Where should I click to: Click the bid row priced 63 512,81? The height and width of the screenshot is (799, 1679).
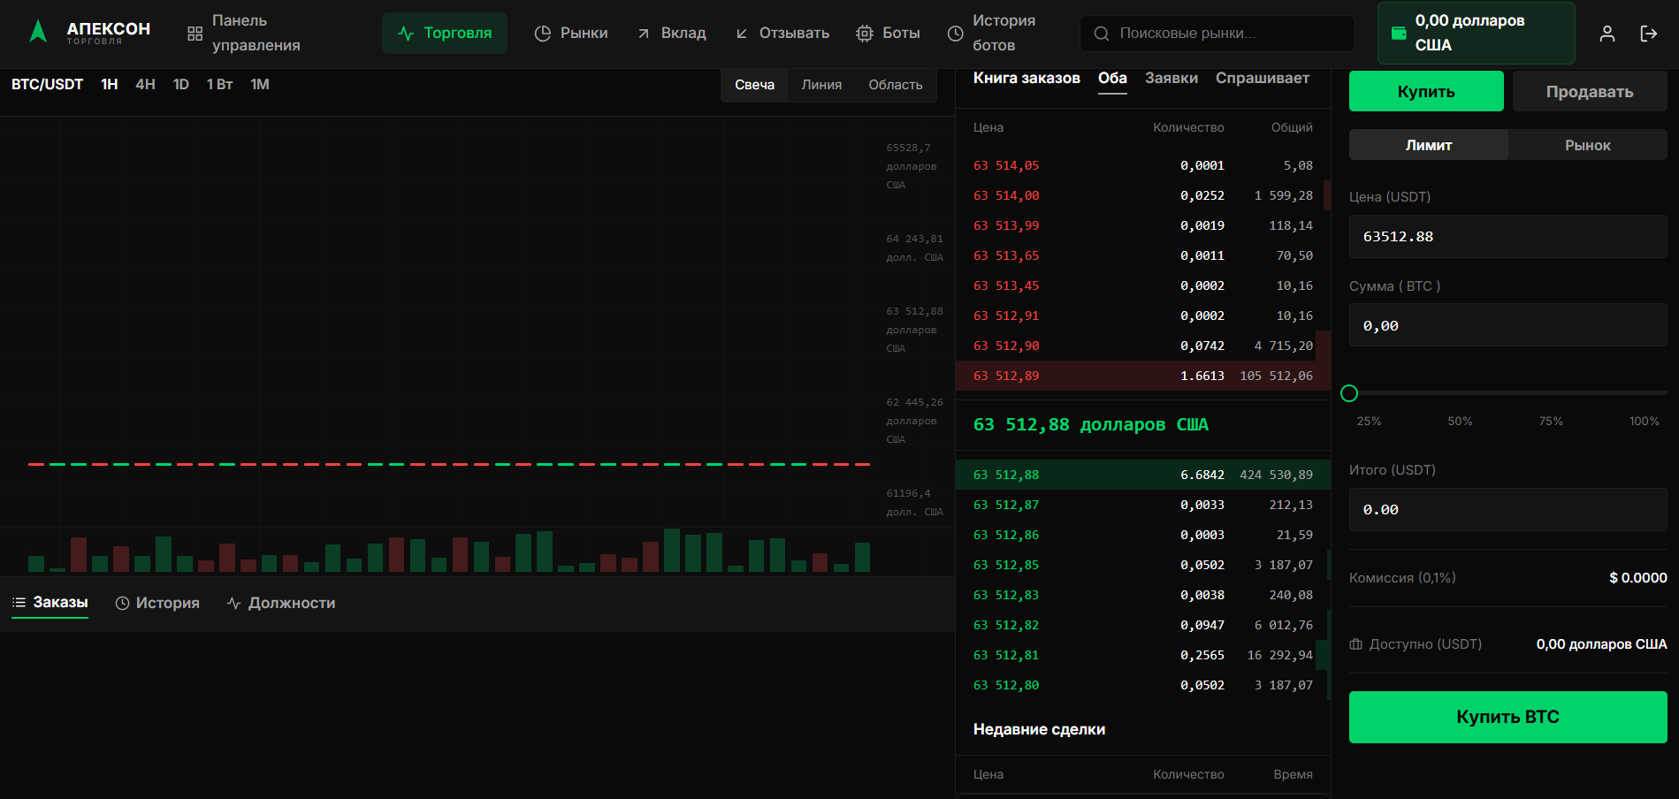click(1143, 655)
